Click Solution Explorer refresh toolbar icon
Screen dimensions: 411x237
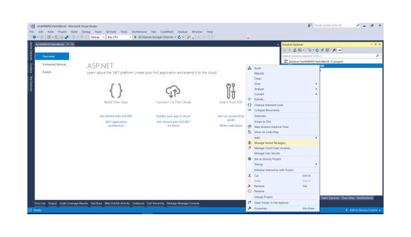coord(317,50)
